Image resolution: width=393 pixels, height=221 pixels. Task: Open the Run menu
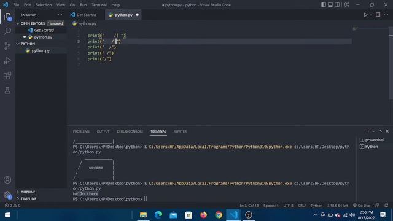pos(84,5)
